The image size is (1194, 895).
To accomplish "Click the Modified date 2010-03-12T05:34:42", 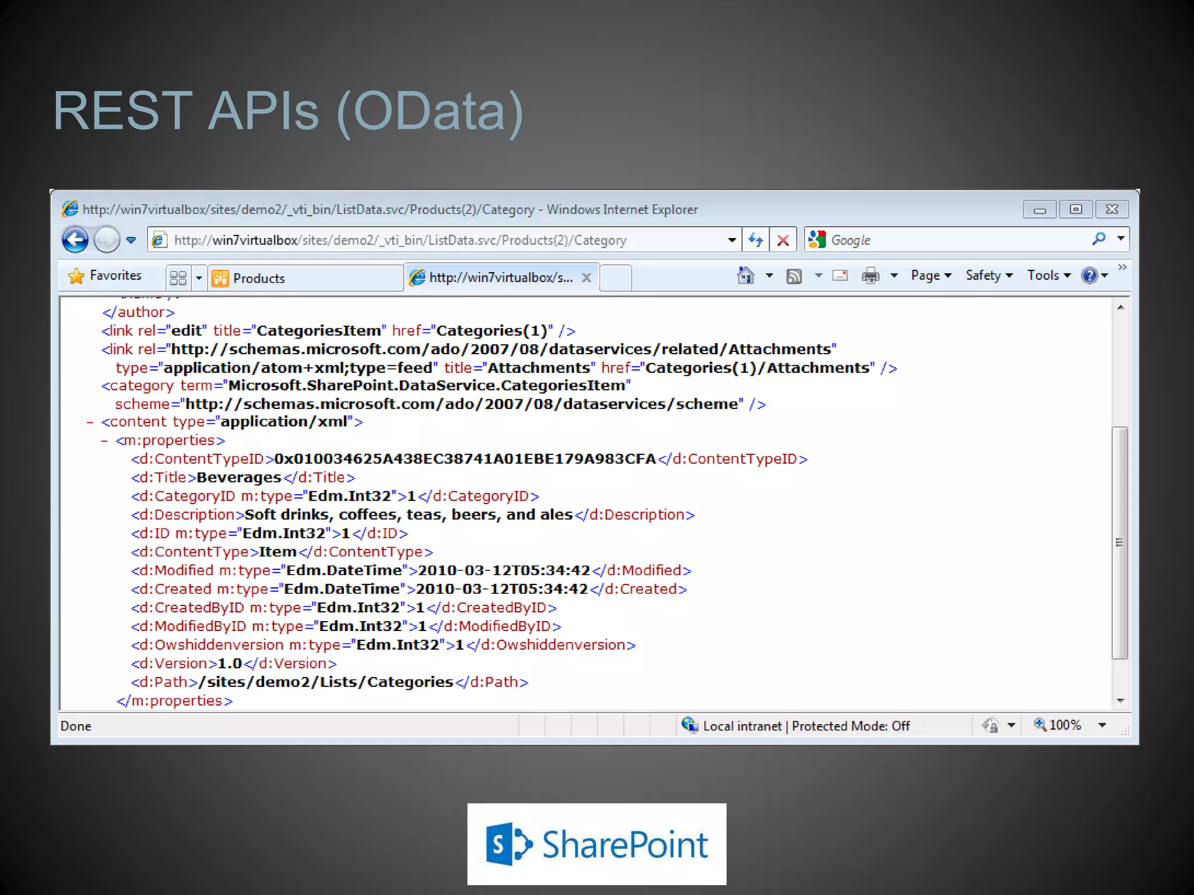I will [504, 570].
